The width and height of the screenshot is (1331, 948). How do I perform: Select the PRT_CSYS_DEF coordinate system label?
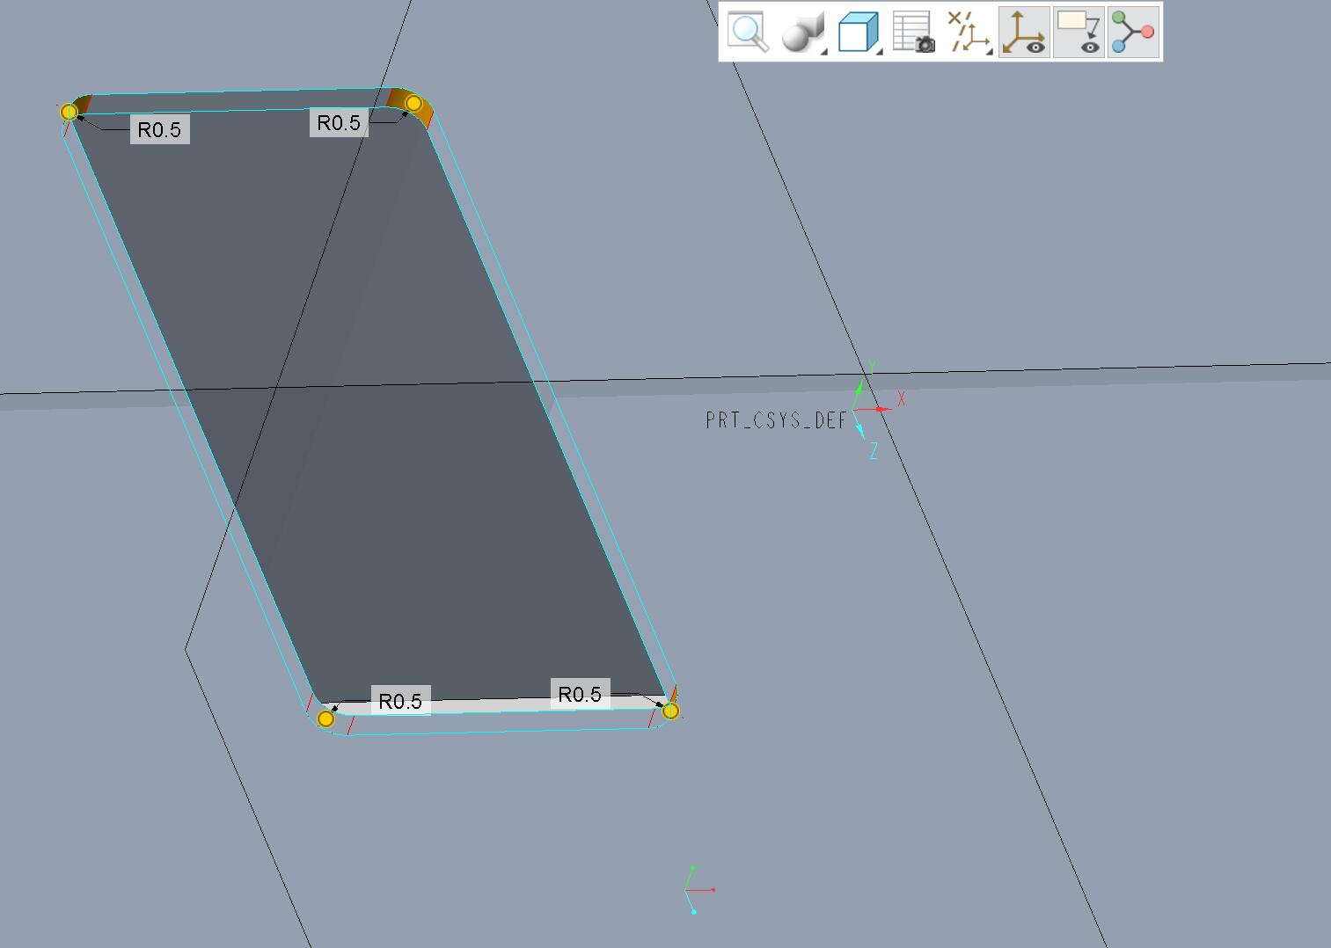(x=776, y=420)
